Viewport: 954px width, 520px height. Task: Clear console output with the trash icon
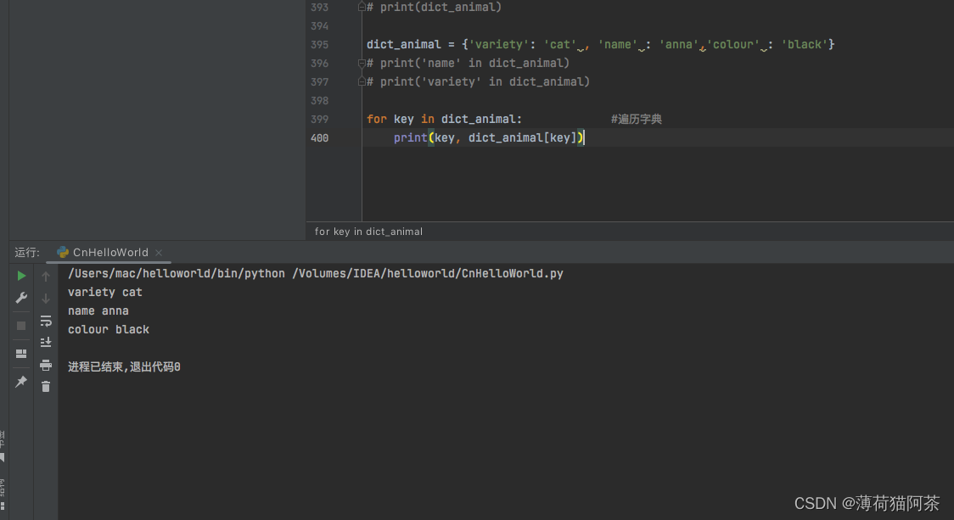click(x=46, y=386)
